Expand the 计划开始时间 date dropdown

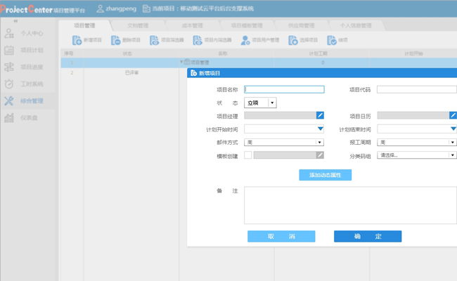click(x=321, y=129)
